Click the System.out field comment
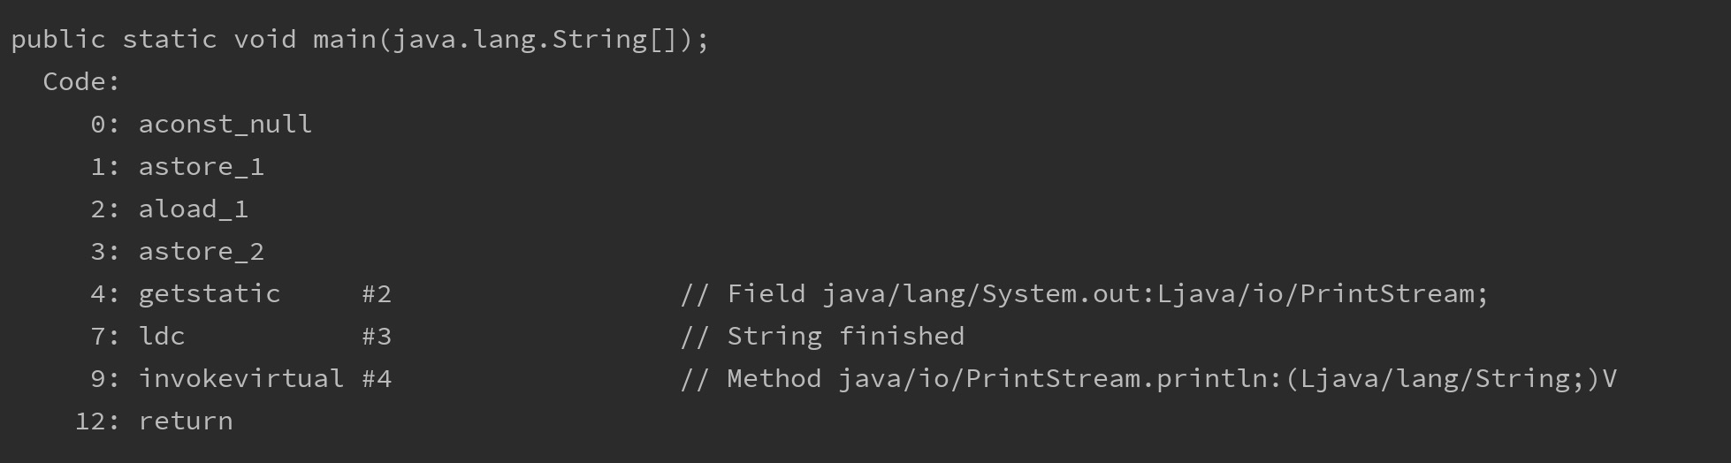1731x463 pixels. point(1085,294)
